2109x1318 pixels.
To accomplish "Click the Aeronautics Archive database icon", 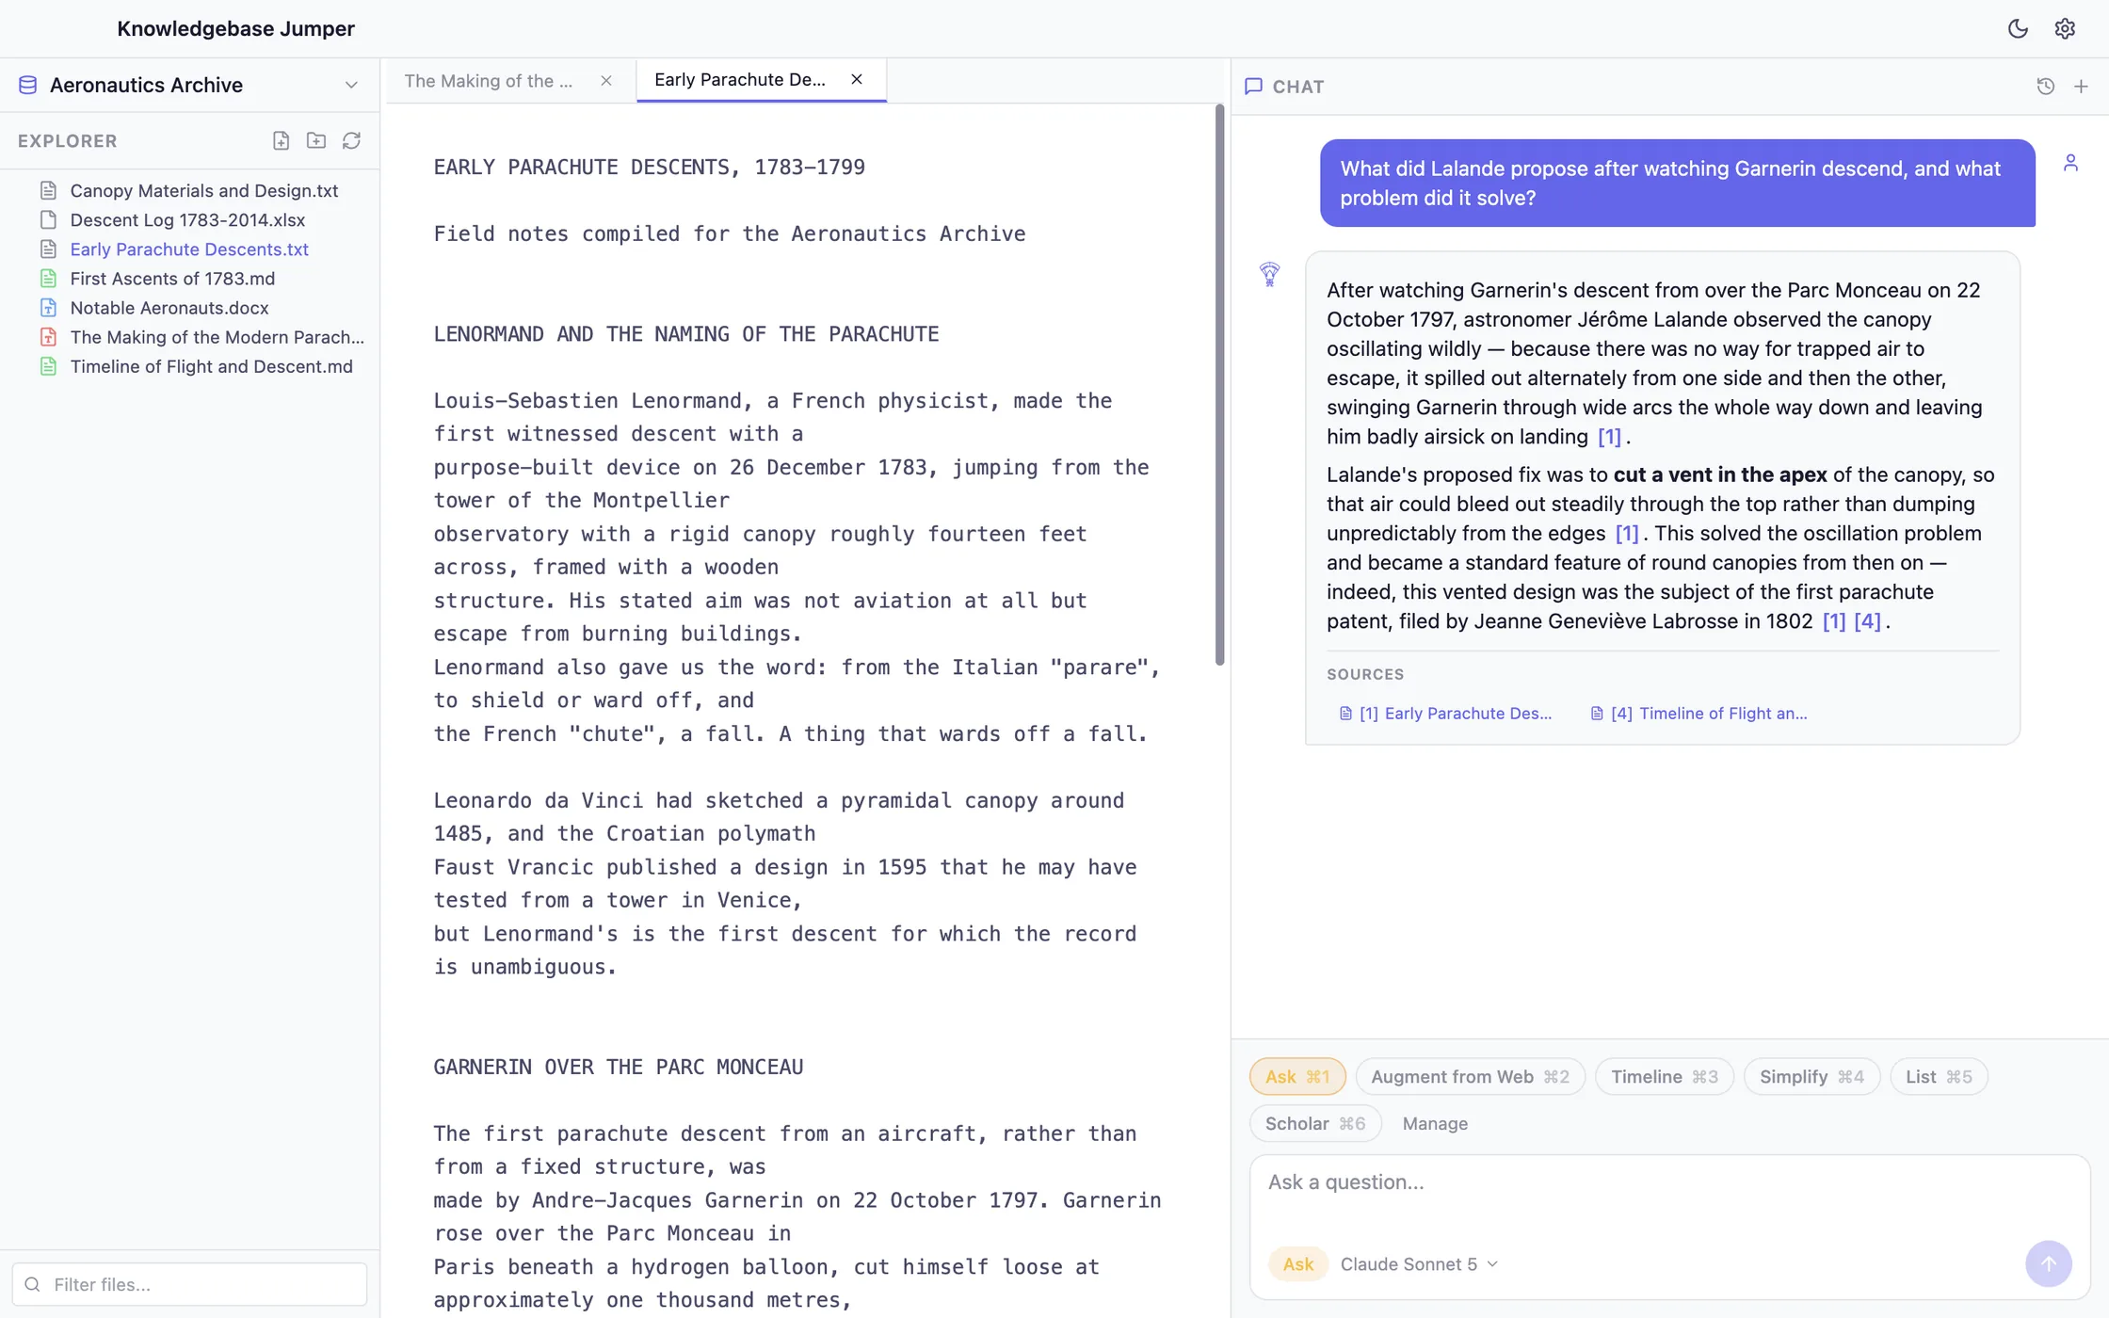I will [28, 85].
